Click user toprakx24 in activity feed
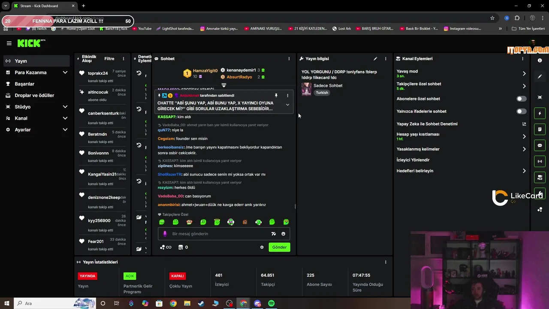 click(x=98, y=73)
